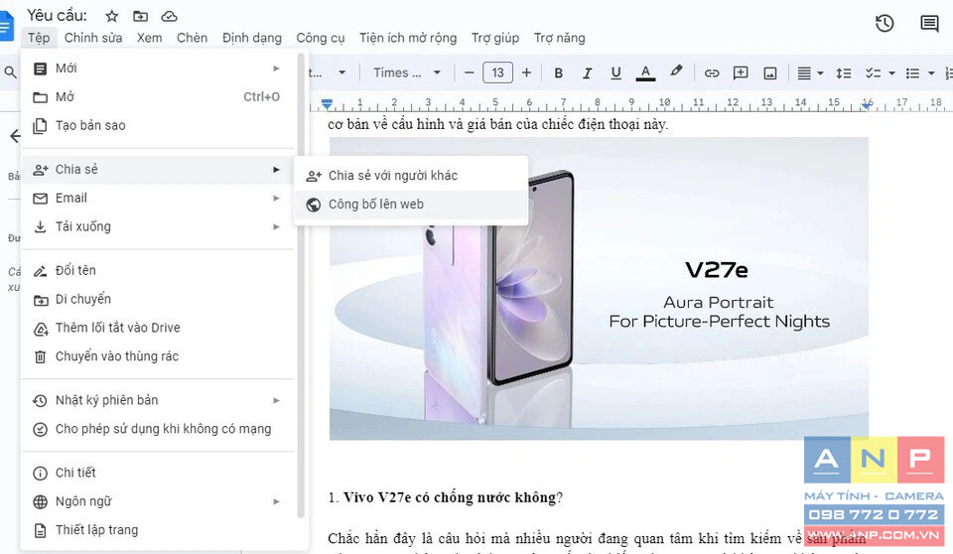The image size is (953, 554).
Task: Increase font size with plus
Action: pyautogui.click(x=526, y=73)
